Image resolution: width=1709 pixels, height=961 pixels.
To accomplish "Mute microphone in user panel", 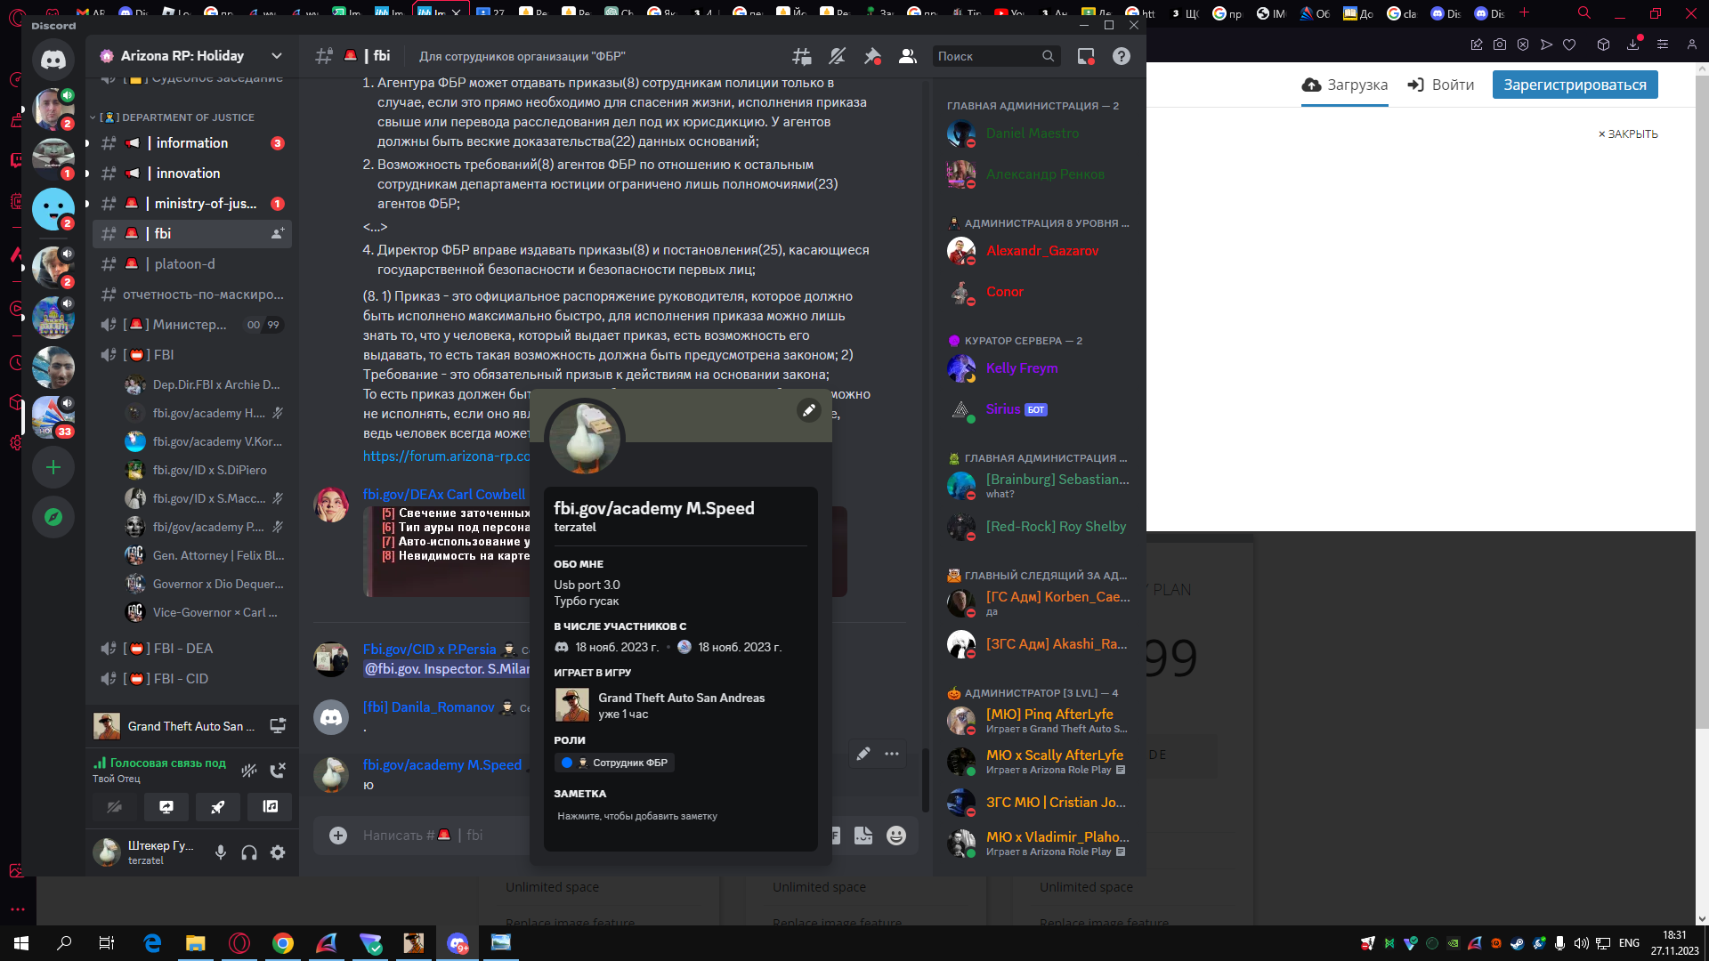I will [x=221, y=852].
